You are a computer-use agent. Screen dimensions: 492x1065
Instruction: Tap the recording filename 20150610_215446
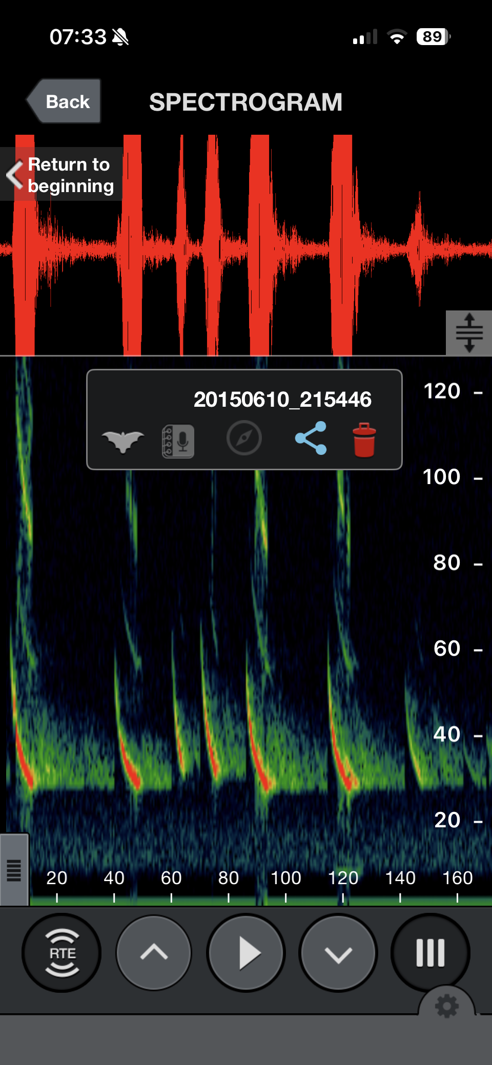coord(282,400)
